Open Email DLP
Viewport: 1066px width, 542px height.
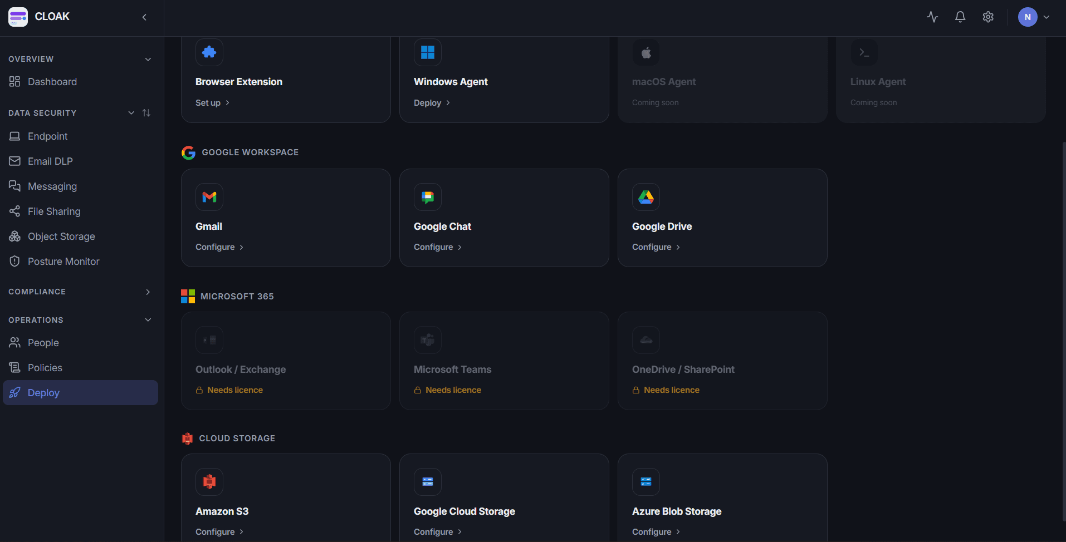pyautogui.click(x=80, y=161)
